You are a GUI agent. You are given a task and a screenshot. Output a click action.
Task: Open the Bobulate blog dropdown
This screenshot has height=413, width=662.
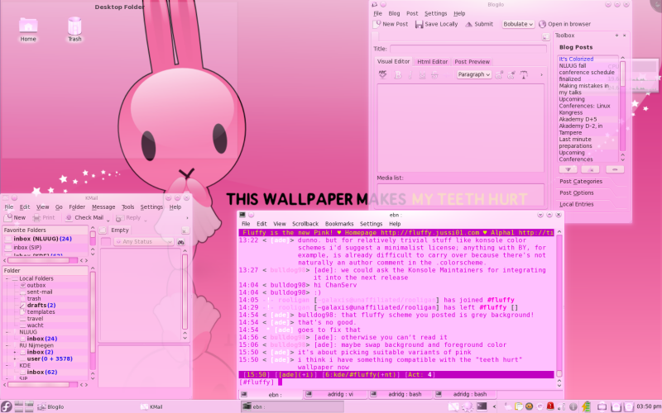(x=518, y=25)
